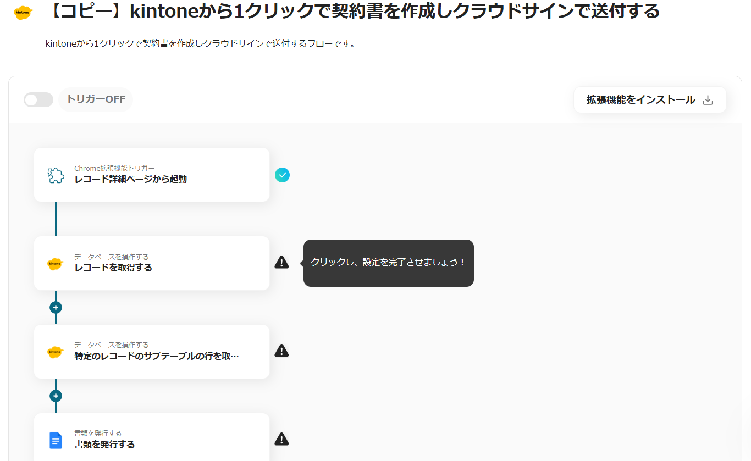Click the download icon on the install button

(708, 100)
